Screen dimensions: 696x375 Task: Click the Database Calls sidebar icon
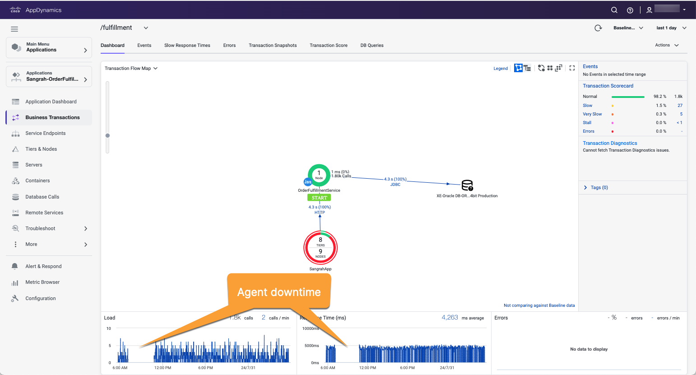click(15, 197)
